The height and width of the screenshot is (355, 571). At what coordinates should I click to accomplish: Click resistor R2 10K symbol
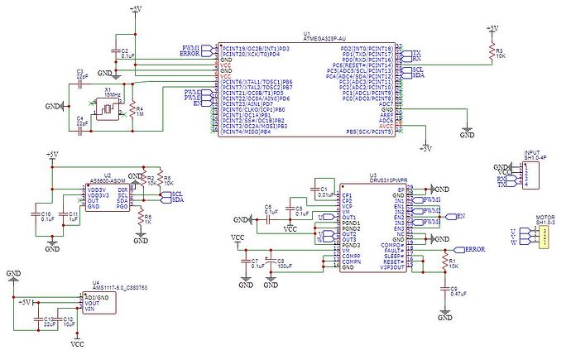point(144,179)
